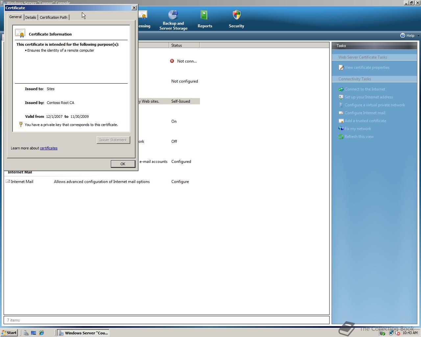Viewport: 421px width, 337px height.
Task: Open the certificates help link
Action: [x=49, y=148]
